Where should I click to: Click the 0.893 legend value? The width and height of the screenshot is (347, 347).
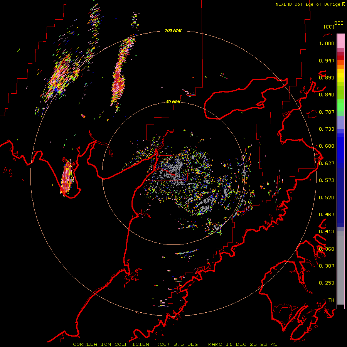tap(327, 77)
